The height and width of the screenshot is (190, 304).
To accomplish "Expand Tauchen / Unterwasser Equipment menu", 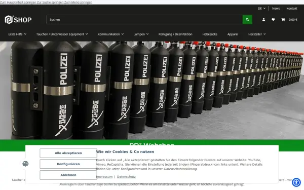I will coord(62,34).
